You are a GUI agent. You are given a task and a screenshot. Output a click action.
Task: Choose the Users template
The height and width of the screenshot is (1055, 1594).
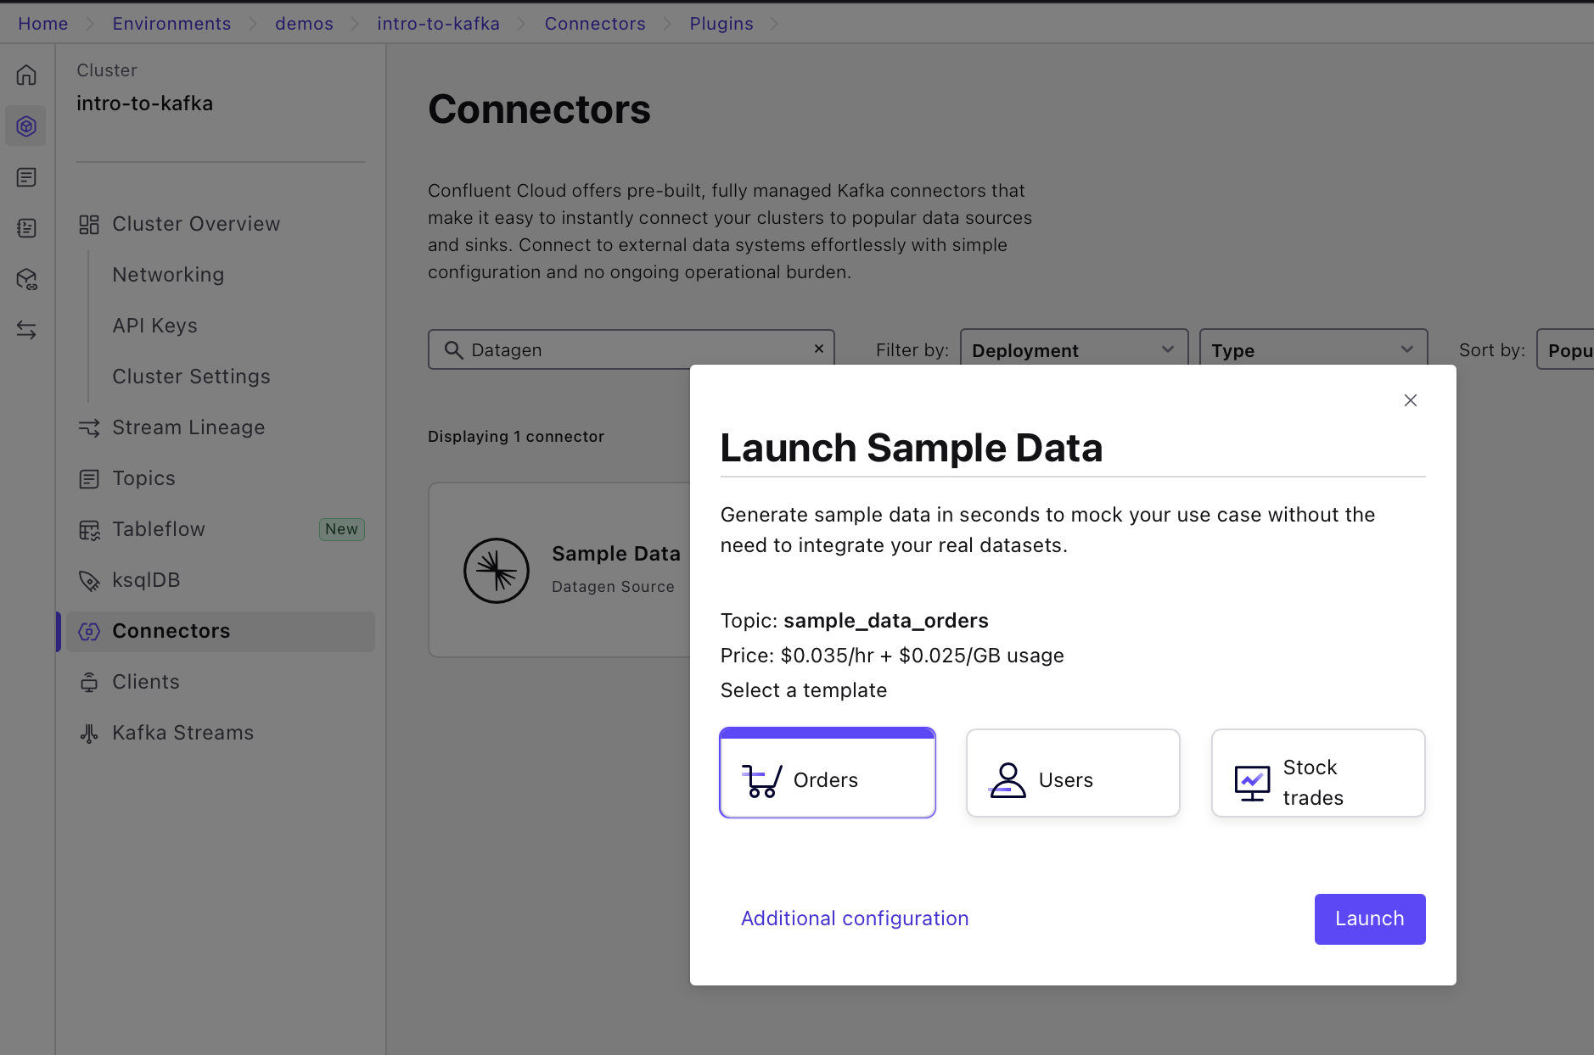click(1073, 773)
